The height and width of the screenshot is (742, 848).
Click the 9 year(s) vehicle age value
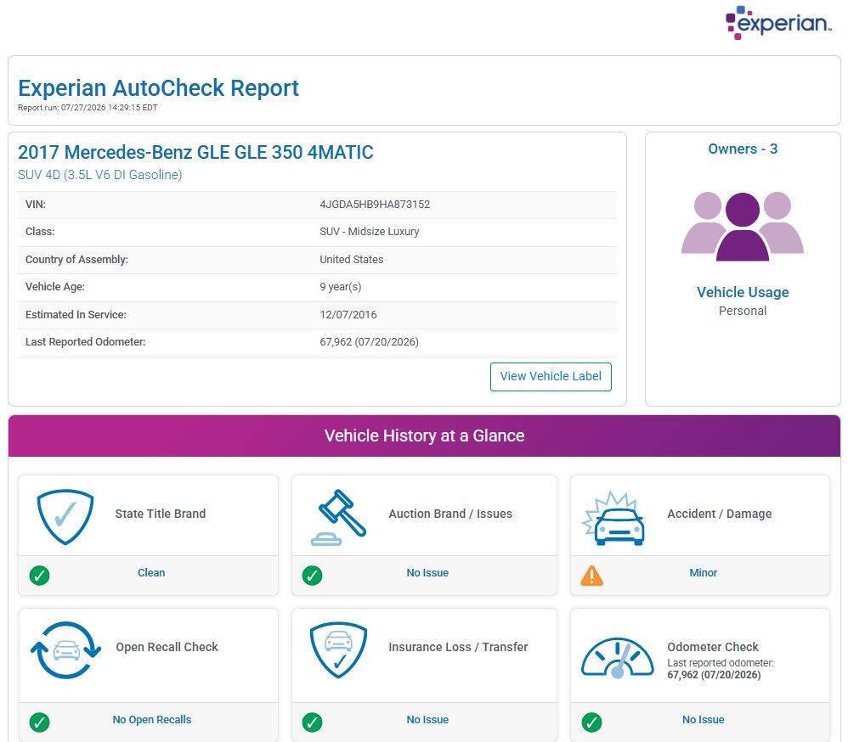coord(340,287)
